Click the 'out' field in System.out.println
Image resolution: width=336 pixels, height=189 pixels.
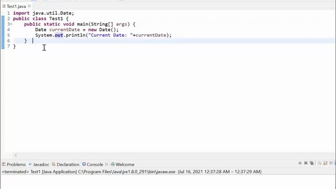pos(59,35)
